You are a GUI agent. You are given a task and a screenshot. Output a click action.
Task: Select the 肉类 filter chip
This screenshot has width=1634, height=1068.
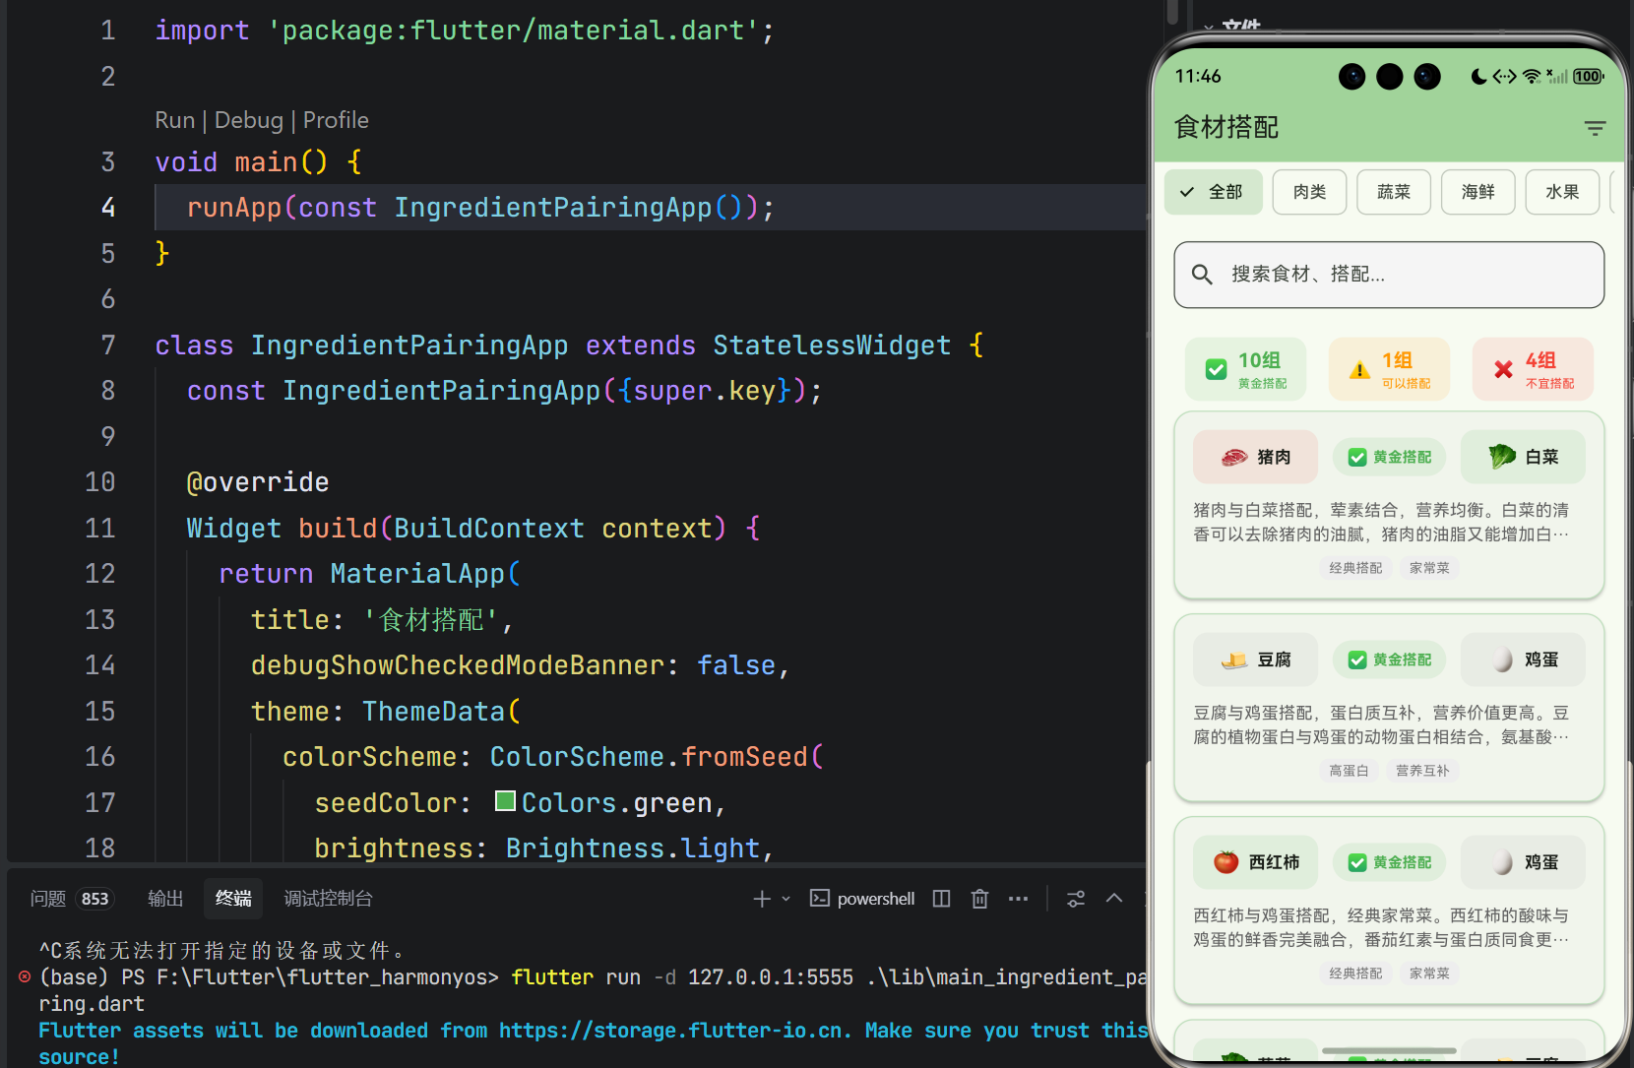click(x=1309, y=192)
